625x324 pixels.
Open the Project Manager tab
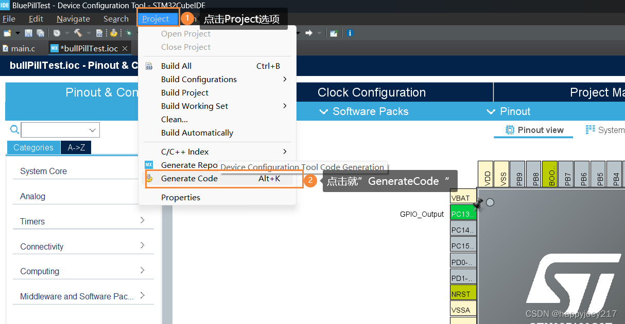[559, 92]
